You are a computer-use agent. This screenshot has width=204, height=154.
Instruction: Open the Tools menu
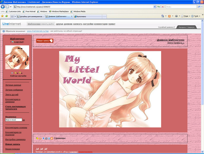(x=196, y=16)
